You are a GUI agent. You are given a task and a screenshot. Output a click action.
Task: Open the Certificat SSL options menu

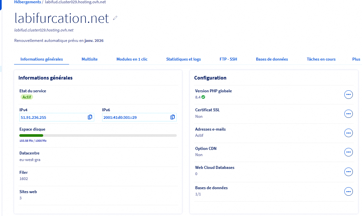349,114
